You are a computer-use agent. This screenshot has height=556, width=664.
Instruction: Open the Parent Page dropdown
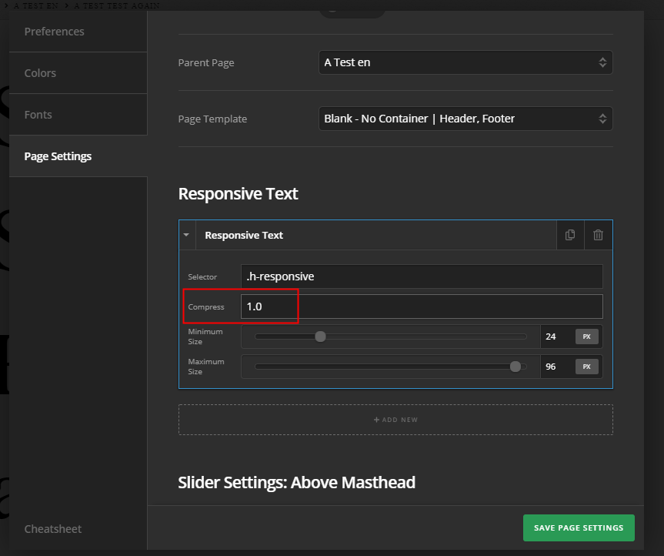465,62
